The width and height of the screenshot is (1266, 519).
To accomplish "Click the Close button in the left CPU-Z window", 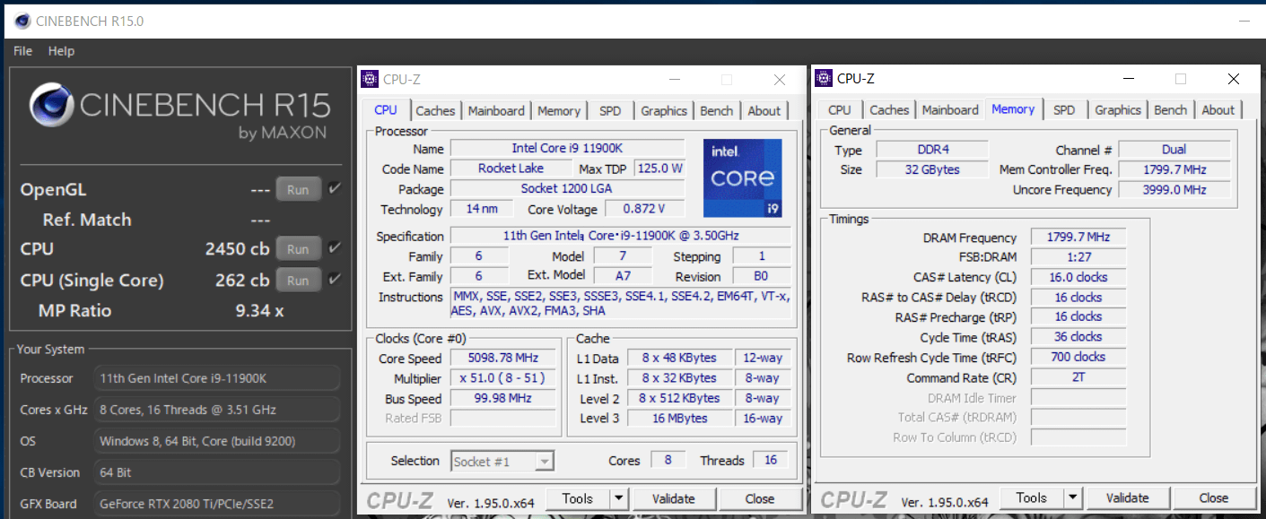I will click(760, 498).
